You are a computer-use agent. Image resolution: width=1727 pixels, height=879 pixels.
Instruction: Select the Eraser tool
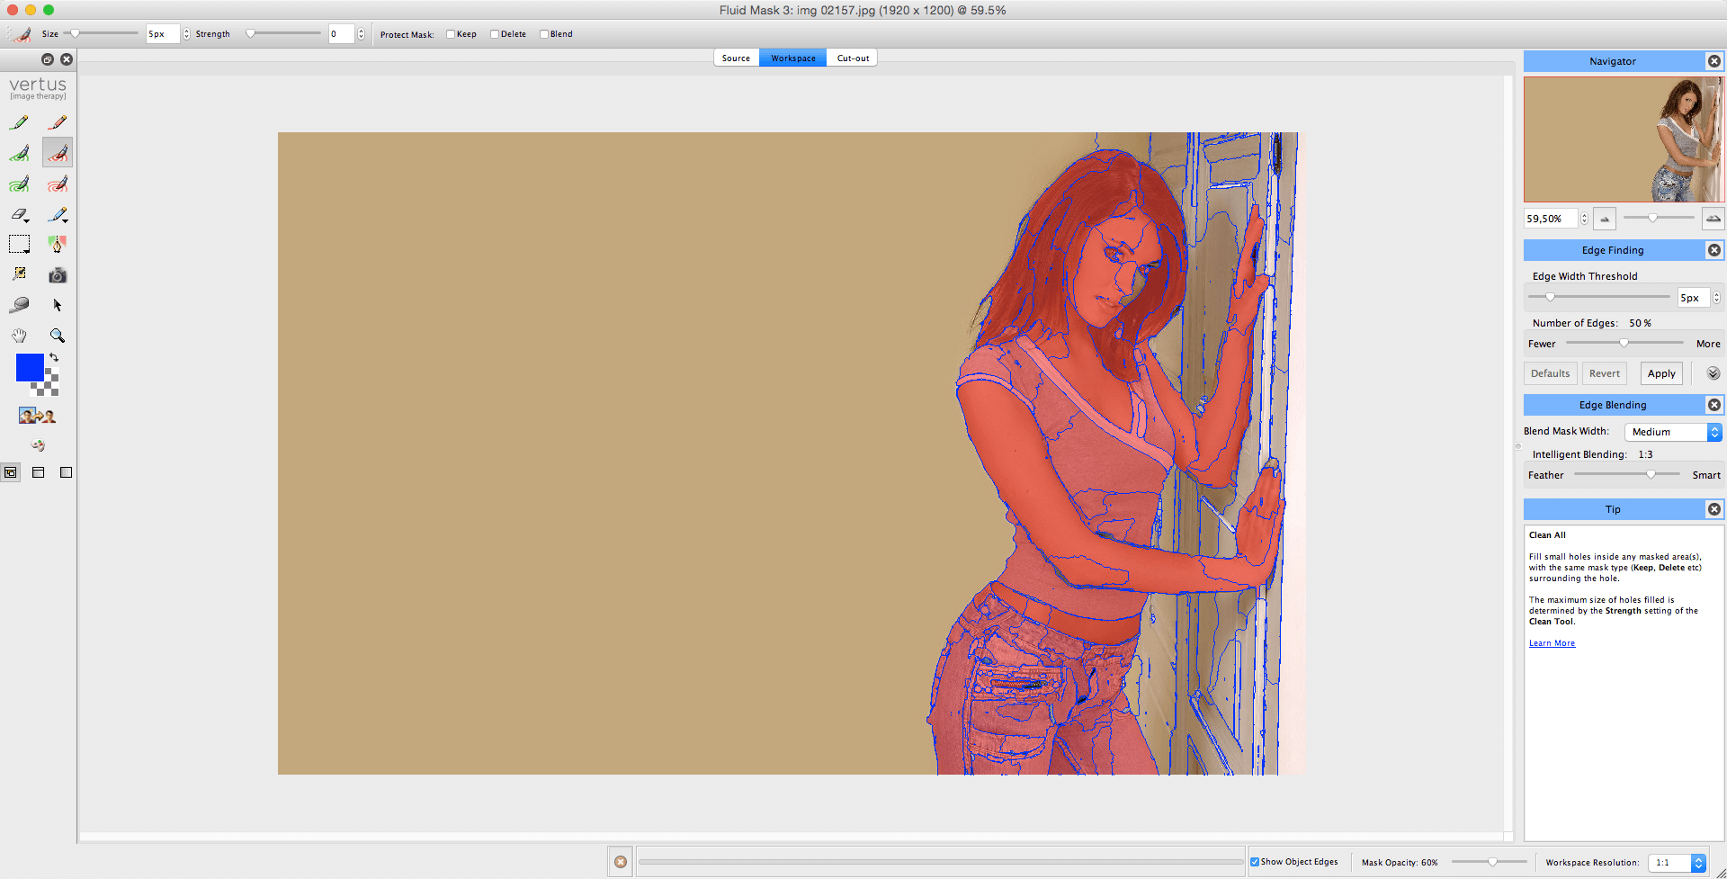(19, 215)
